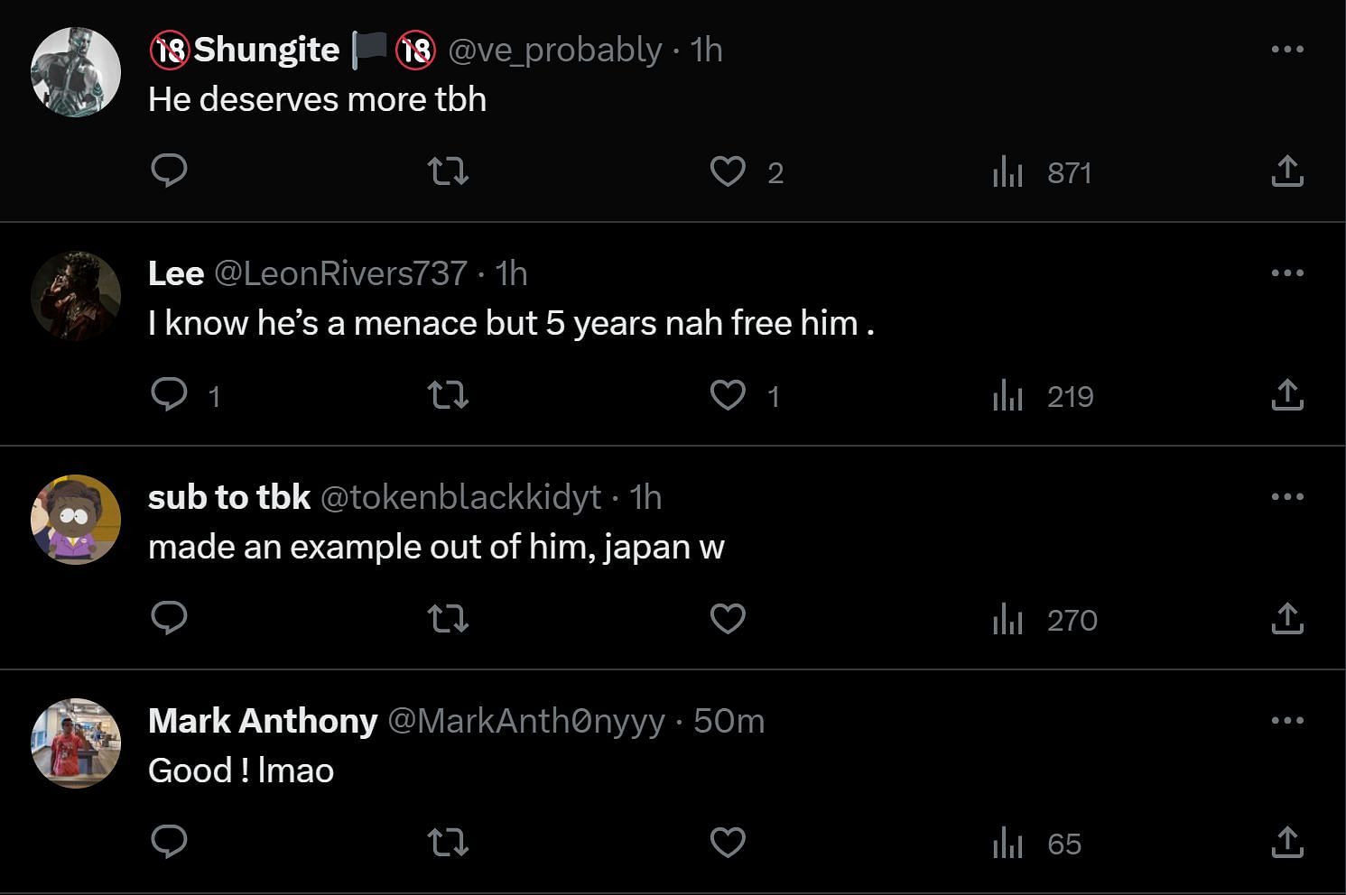View analytics showing 871 views
The height and width of the screenshot is (895, 1346).
tap(1043, 171)
